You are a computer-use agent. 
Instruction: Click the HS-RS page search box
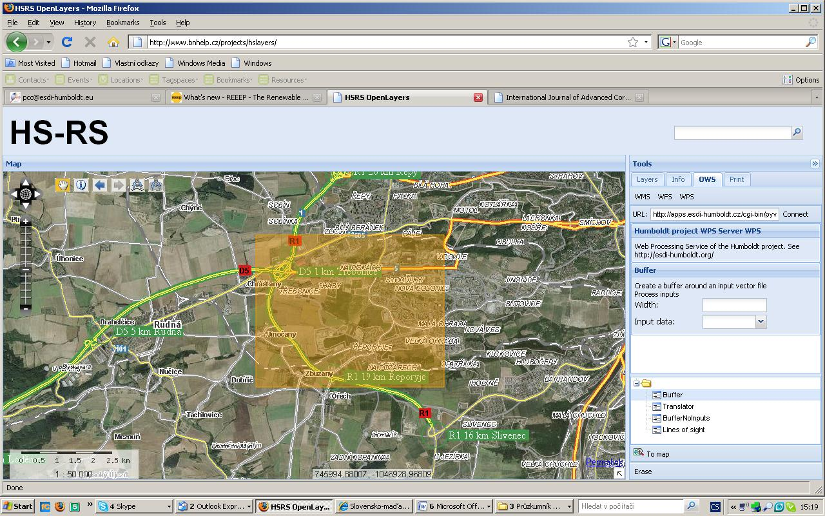tap(732, 132)
